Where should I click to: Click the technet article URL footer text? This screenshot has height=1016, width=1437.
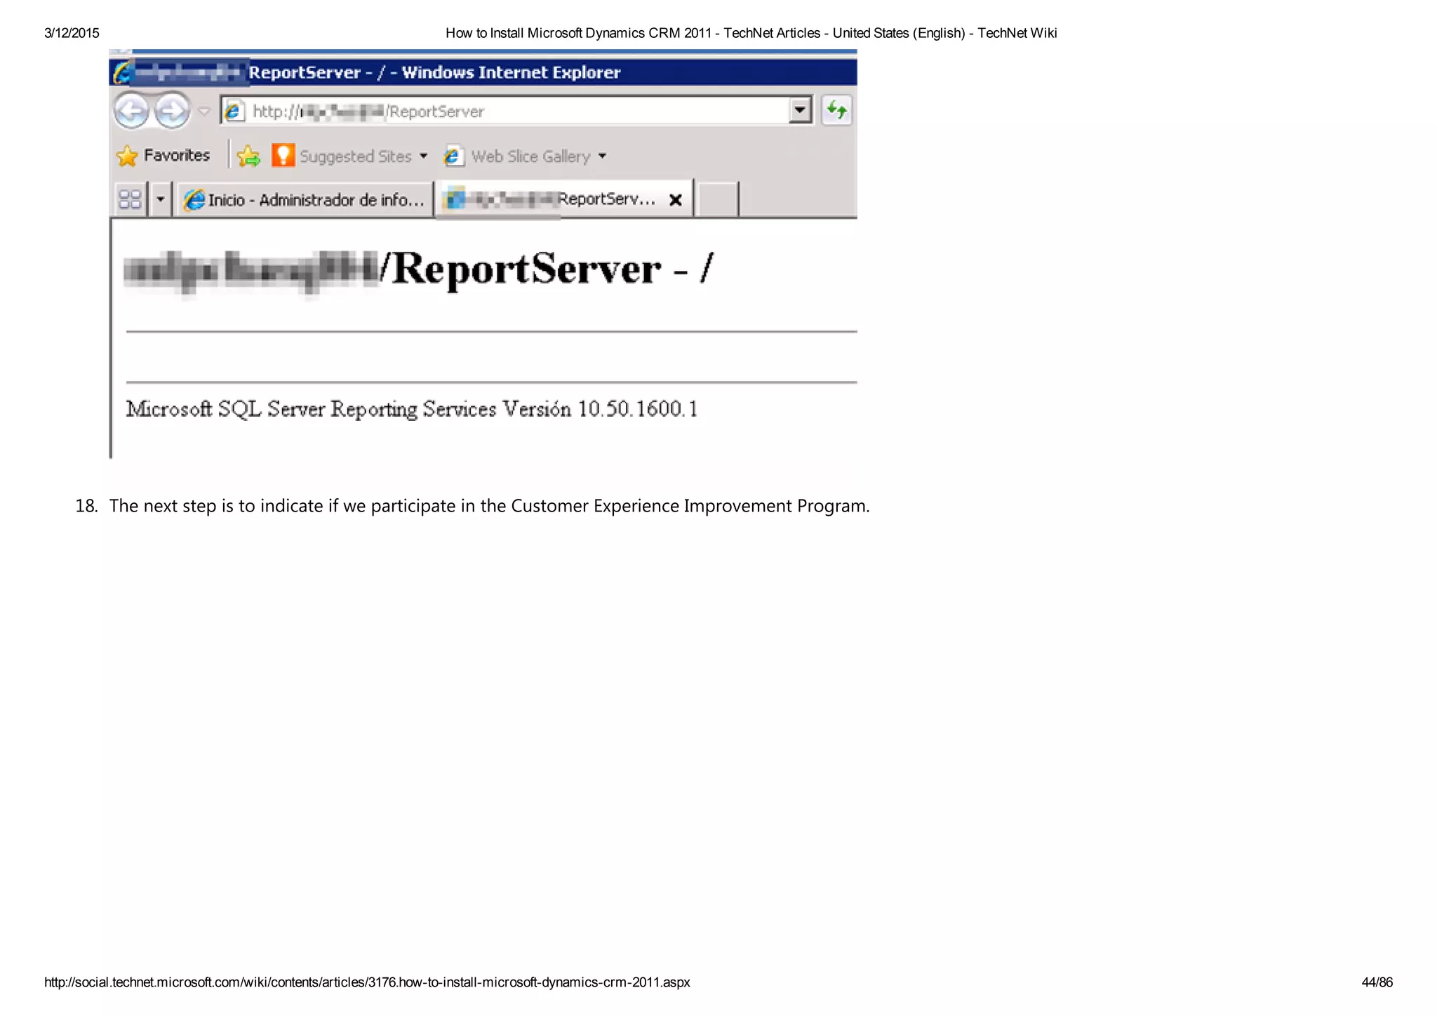pyautogui.click(x=367, y=982)
